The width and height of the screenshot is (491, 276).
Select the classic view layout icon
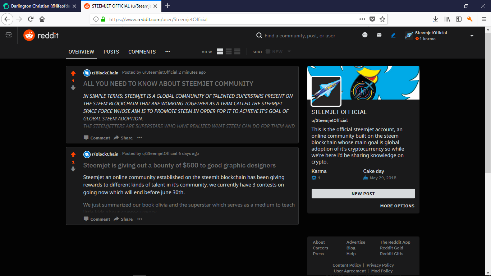pyautogui.click(x=229, y=52)
